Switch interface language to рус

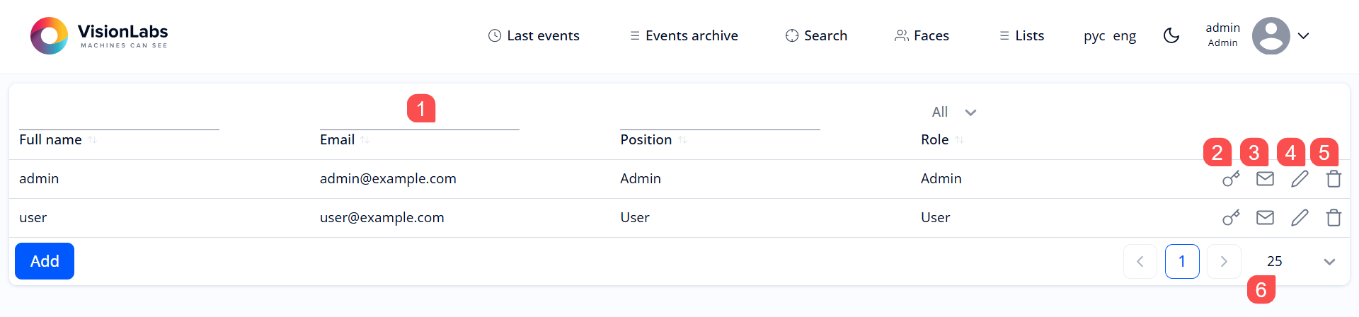tap(1094, 36)
